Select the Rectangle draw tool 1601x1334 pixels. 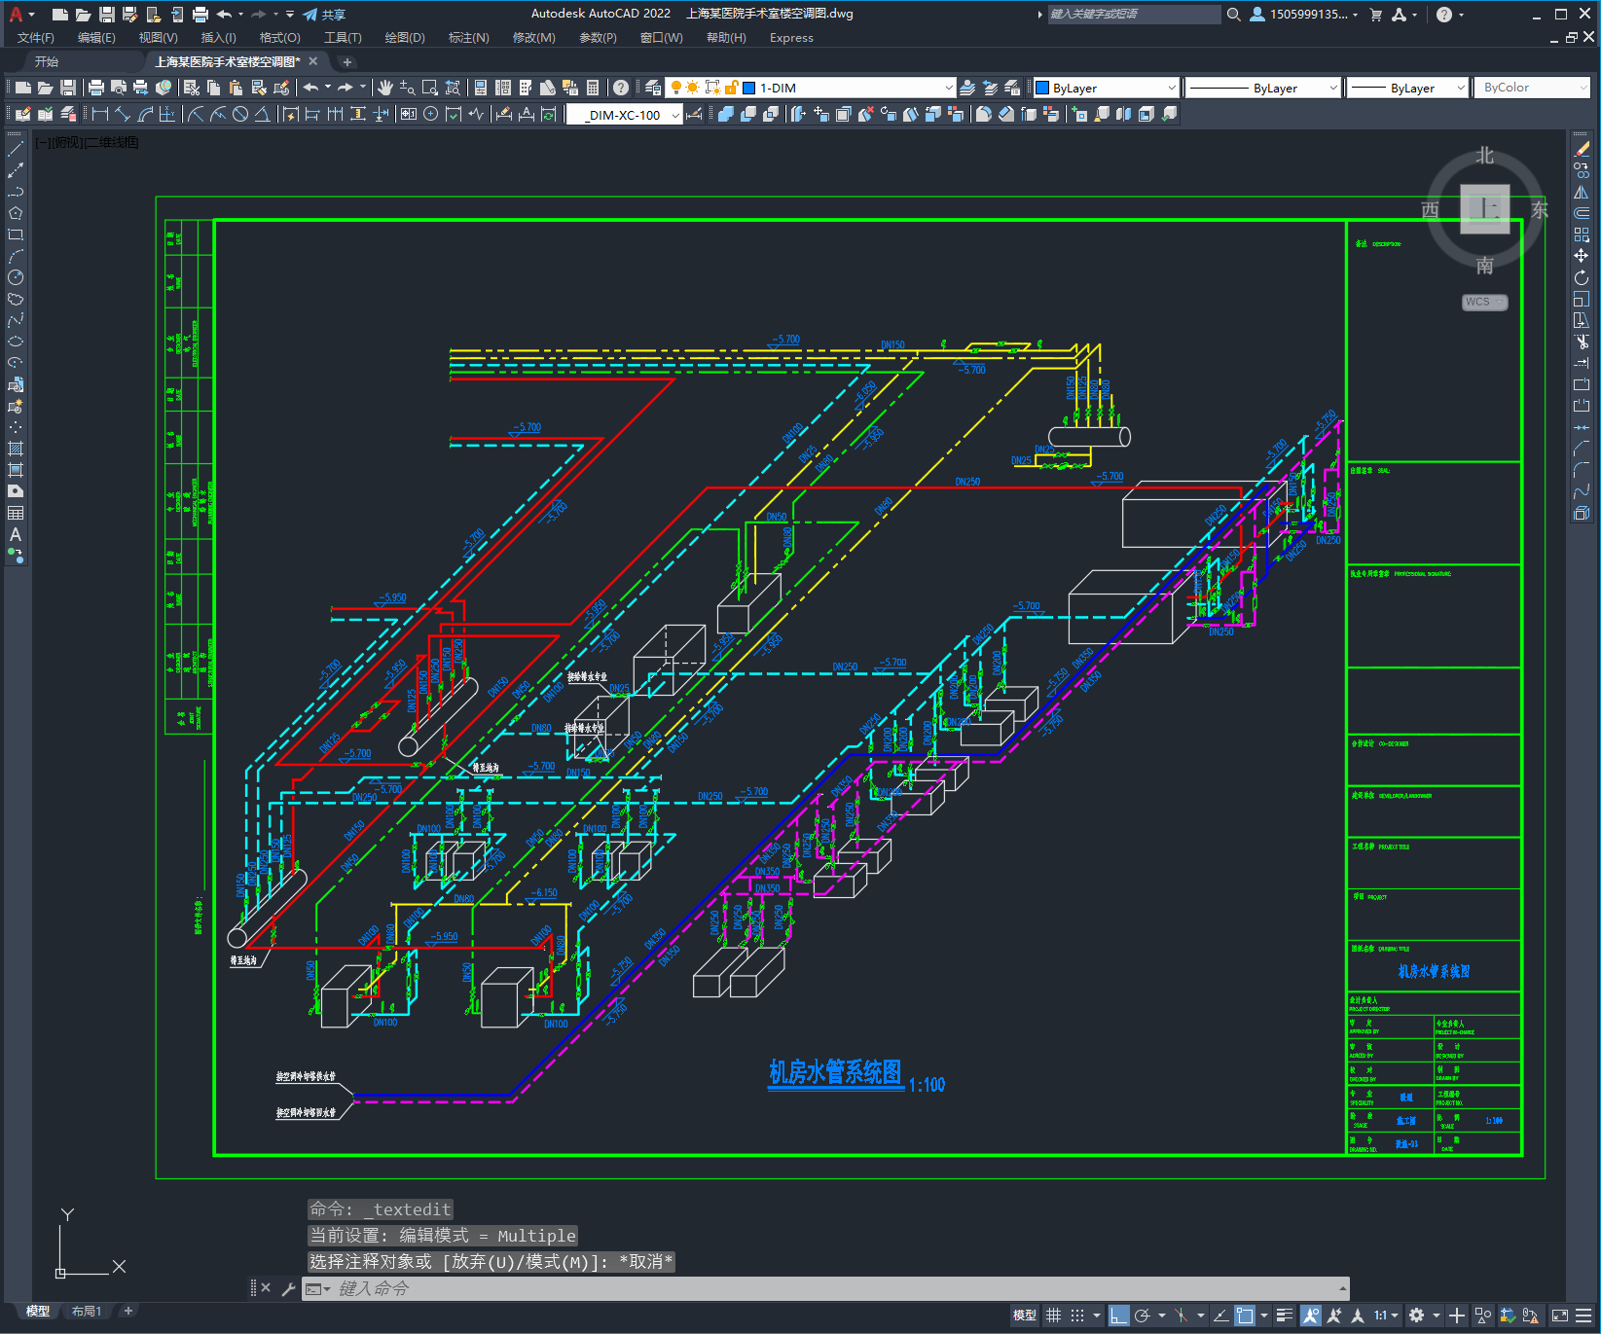tap(16, 234)
